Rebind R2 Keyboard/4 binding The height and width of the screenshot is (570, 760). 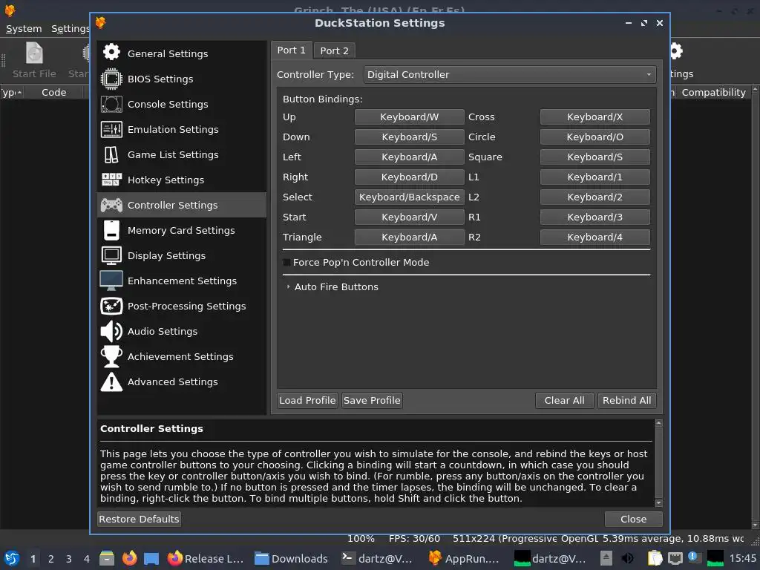coord(594,237)
